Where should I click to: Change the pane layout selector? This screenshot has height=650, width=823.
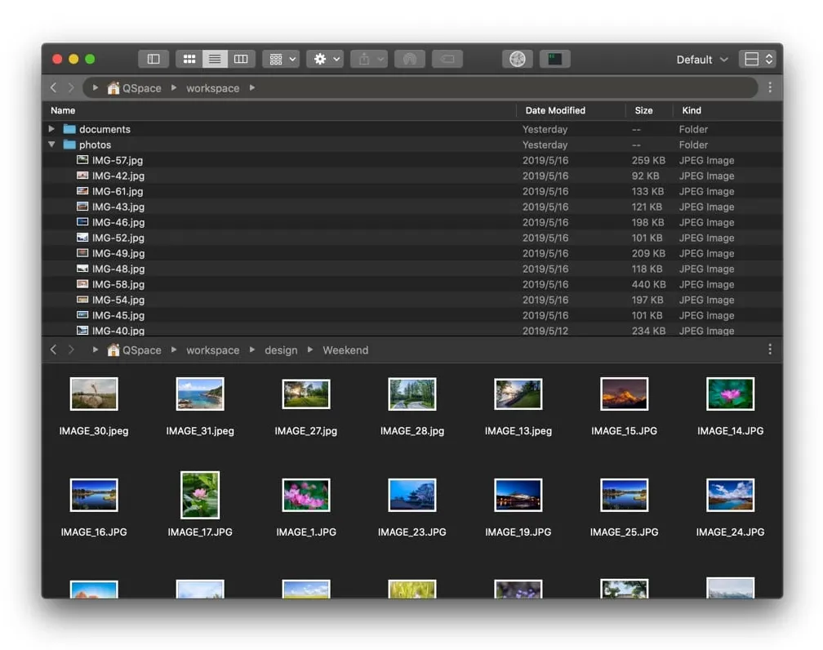pos(757,59)
